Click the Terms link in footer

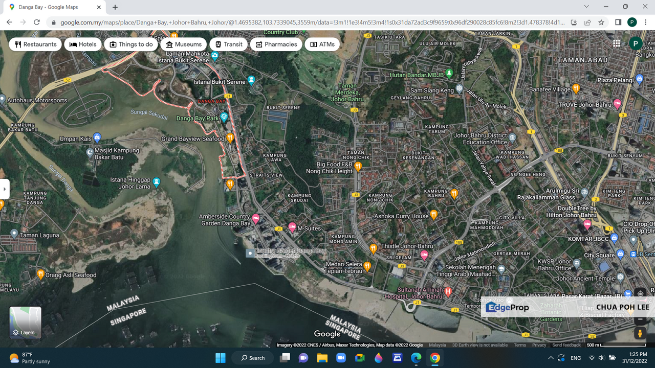(520, 345)
